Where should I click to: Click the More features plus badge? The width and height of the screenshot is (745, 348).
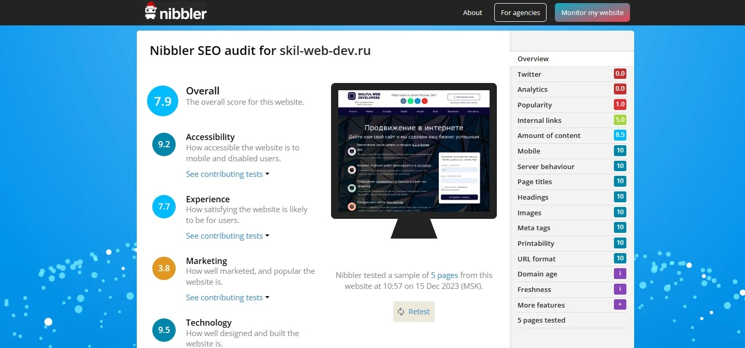[620, 304]
